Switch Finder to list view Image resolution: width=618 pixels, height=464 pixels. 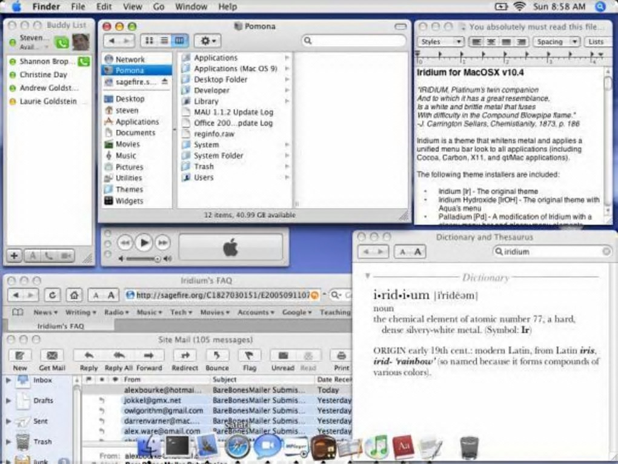click(x=164, y=40)
